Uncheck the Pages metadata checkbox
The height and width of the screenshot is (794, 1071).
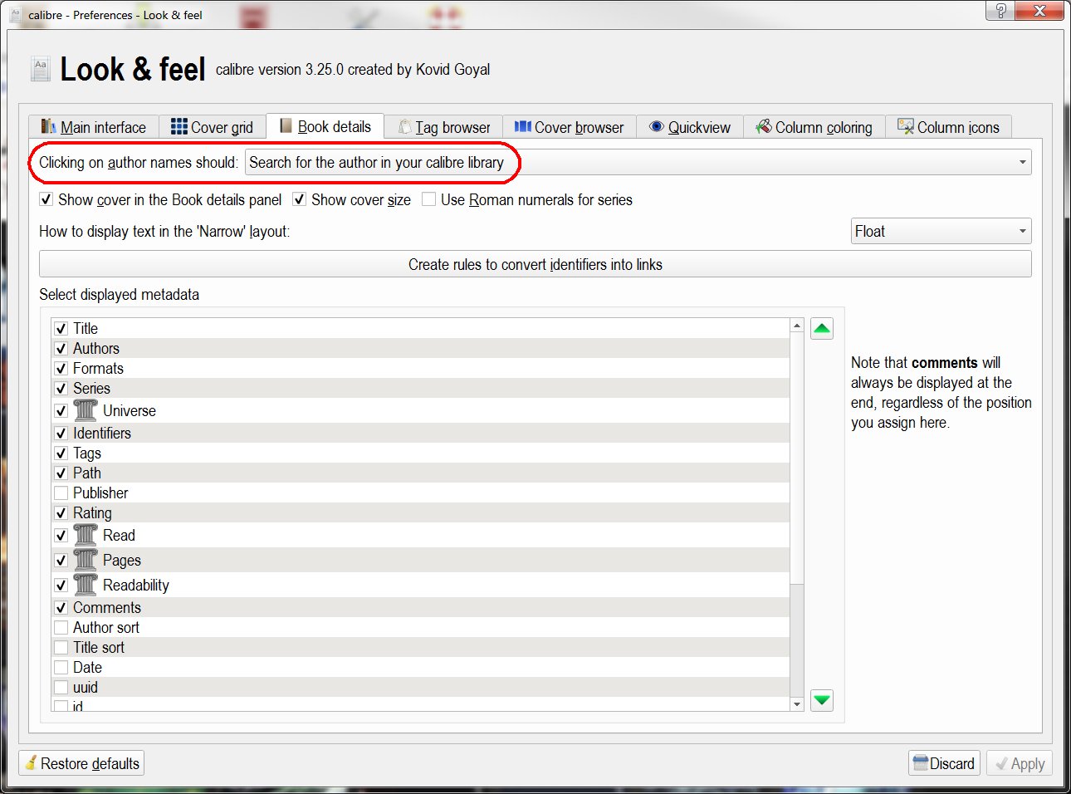pyautogui.click(x=61, y=560)
